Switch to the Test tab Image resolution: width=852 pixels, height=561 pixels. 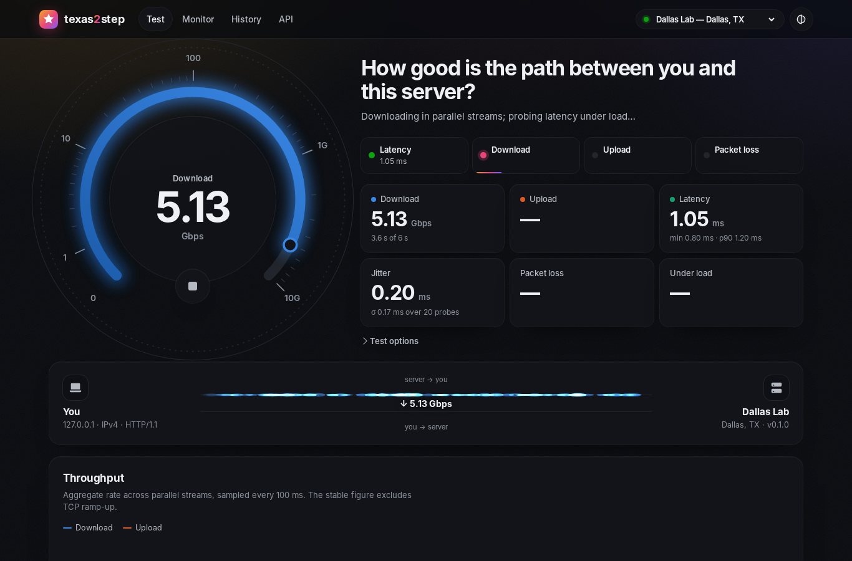(155, 19)
